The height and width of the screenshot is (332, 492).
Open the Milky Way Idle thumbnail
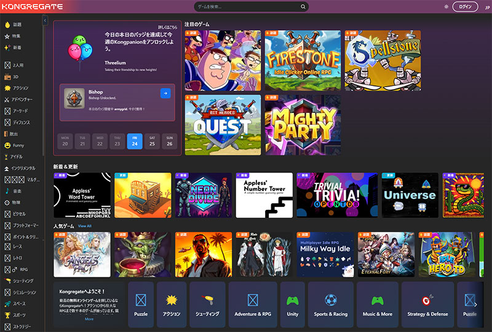325,255
